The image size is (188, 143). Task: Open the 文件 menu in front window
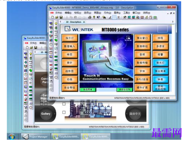[59, 13]
